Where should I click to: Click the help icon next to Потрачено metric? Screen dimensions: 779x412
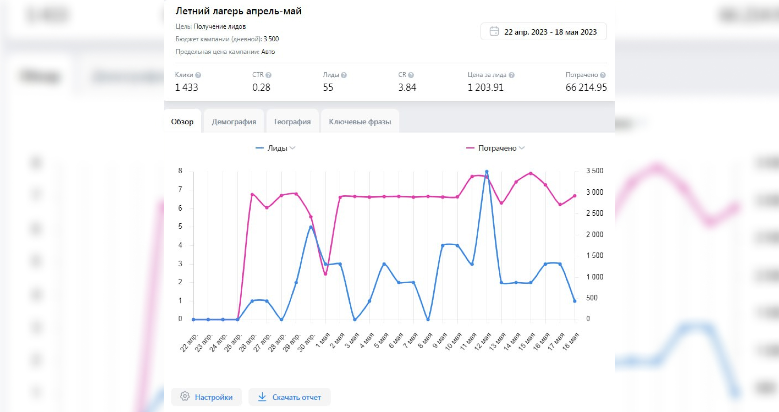point(603,75)
